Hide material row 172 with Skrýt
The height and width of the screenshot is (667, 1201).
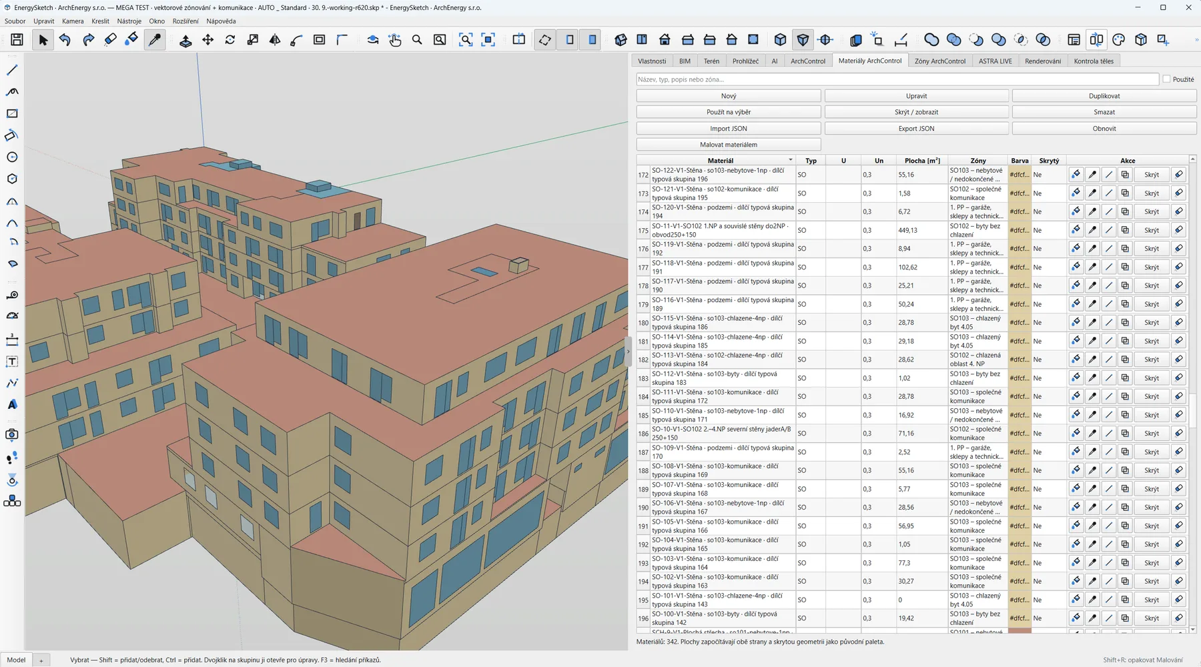pyautogui.click(x=1152, y=175)
